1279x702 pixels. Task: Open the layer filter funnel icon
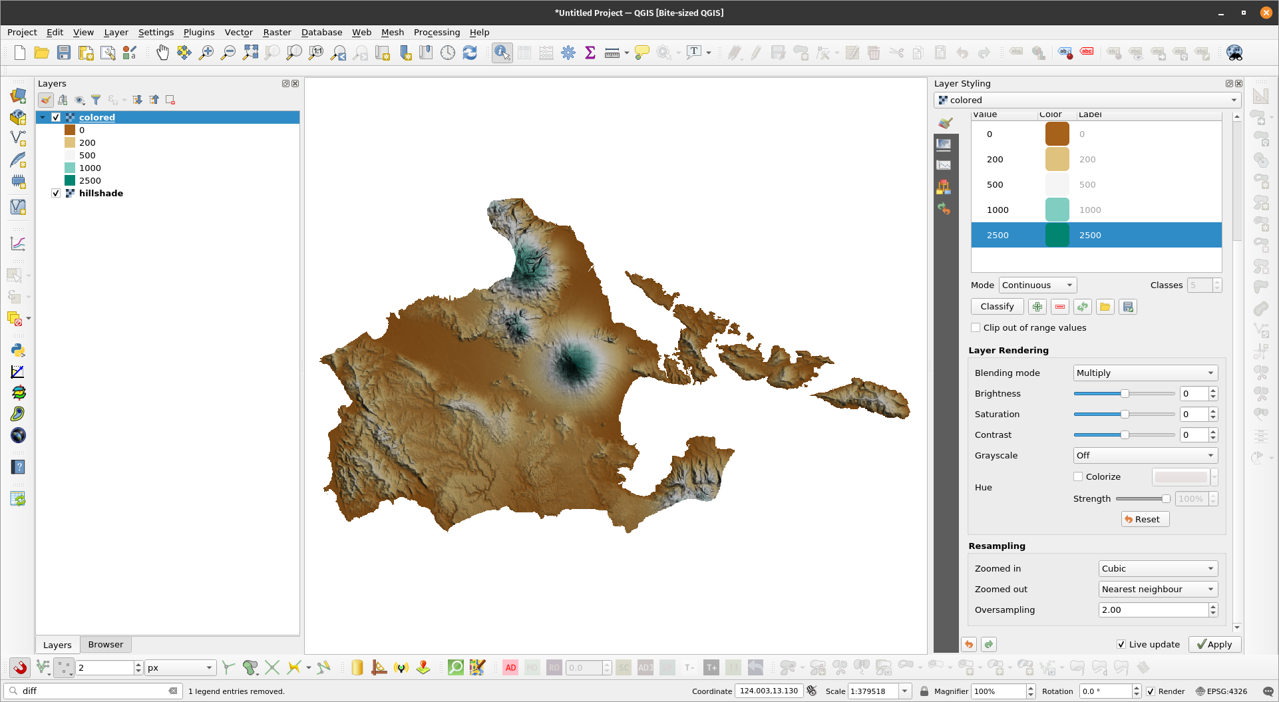96,100
